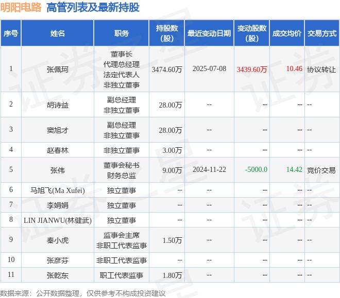Click the 交易方式 column header
340x298 pixels.
[322, 33]
